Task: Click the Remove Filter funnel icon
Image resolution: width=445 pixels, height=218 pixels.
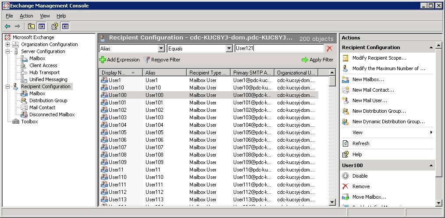Action: click(146, 60)
